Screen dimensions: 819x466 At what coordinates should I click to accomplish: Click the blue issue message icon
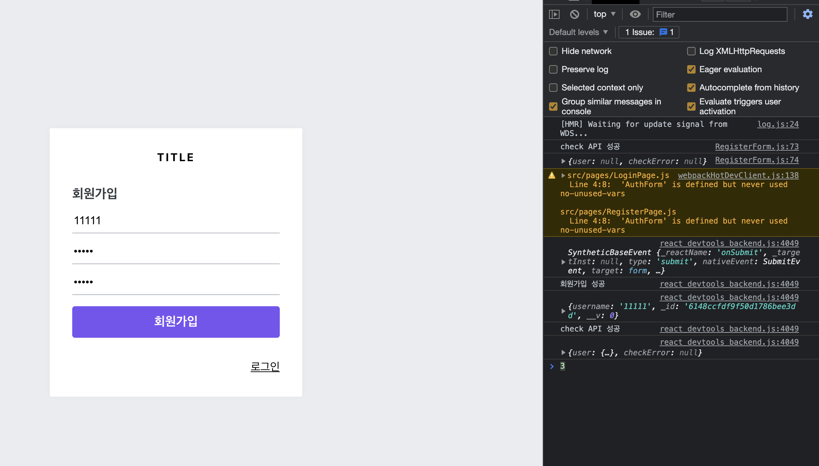point(663,32)
